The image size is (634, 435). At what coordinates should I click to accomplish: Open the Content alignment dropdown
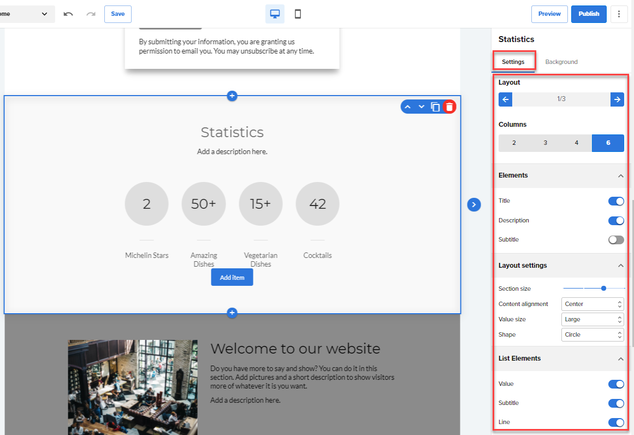[x=592, y=304]
